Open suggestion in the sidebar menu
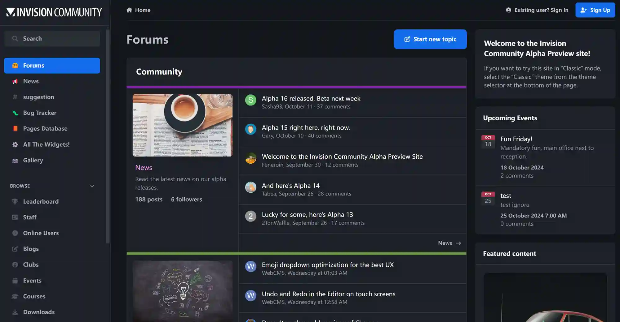Viewport: 620px width, 322px height. (52, 97)
